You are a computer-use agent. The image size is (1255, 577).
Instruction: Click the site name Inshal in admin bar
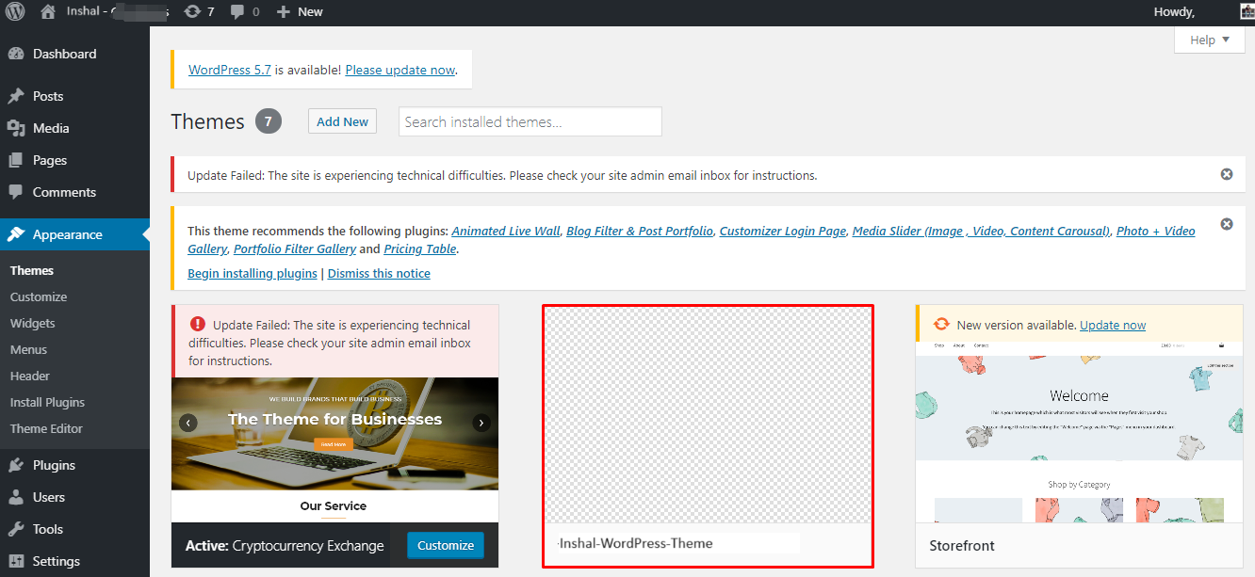[x=83, y=11]
